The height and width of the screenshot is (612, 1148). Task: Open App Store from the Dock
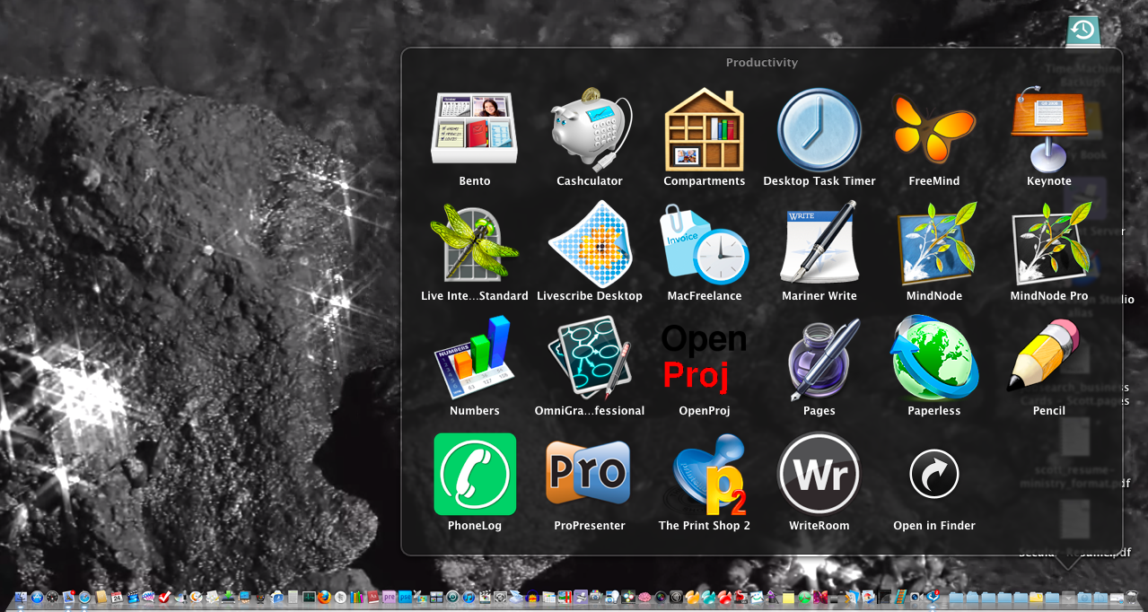(x=37, y=597)
